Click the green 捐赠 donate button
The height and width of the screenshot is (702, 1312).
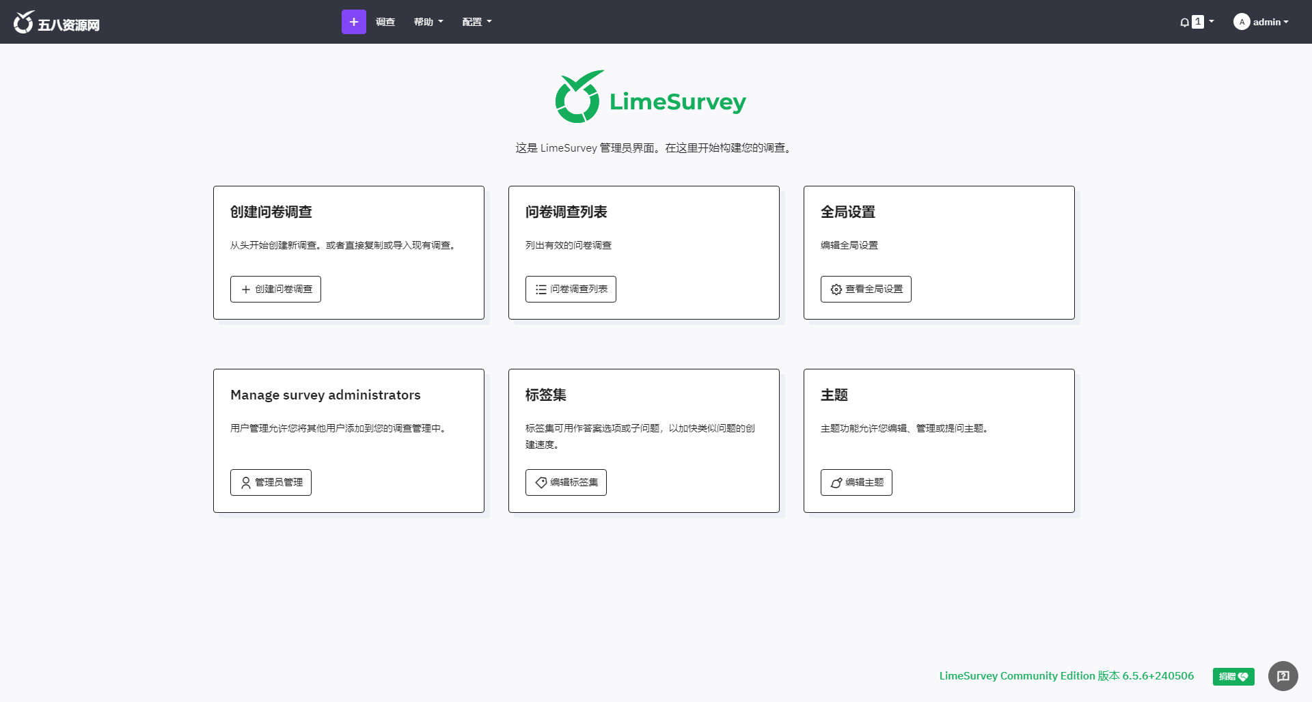1233,676
